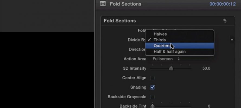Click the 00:00:00:12 timecode display

(223, 4)
